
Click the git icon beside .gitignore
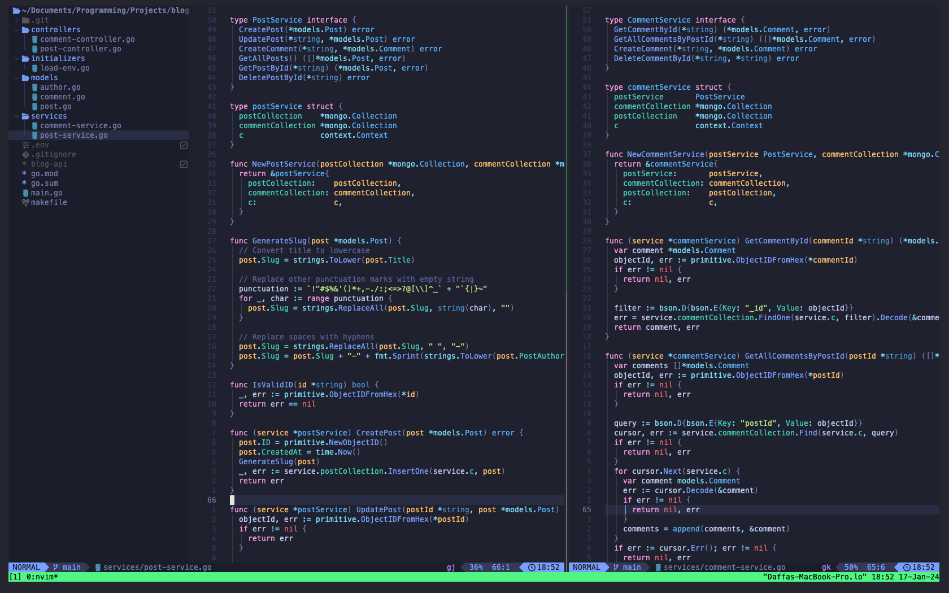coord(26,154)
